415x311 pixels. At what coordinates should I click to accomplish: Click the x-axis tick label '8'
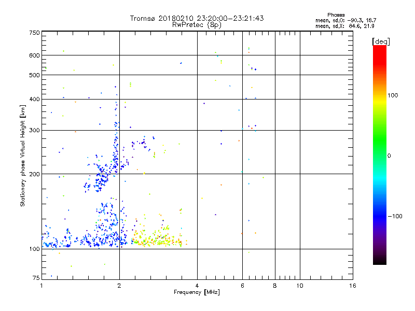coord(275,286)
